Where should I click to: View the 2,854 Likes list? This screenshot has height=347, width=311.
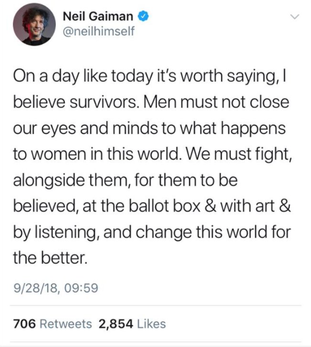[x=132, y=324]
